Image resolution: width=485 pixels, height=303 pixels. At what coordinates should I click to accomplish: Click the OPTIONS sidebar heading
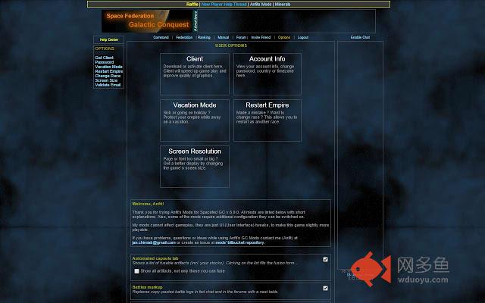pyautogui.click(x=105, y=48)
